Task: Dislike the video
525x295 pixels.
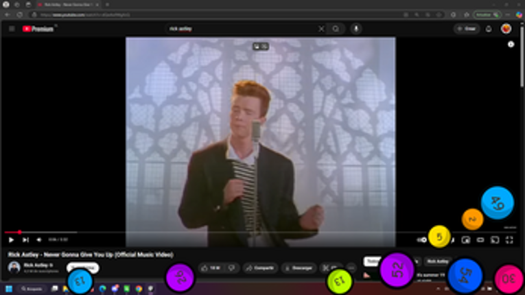Action: [231, 268]
